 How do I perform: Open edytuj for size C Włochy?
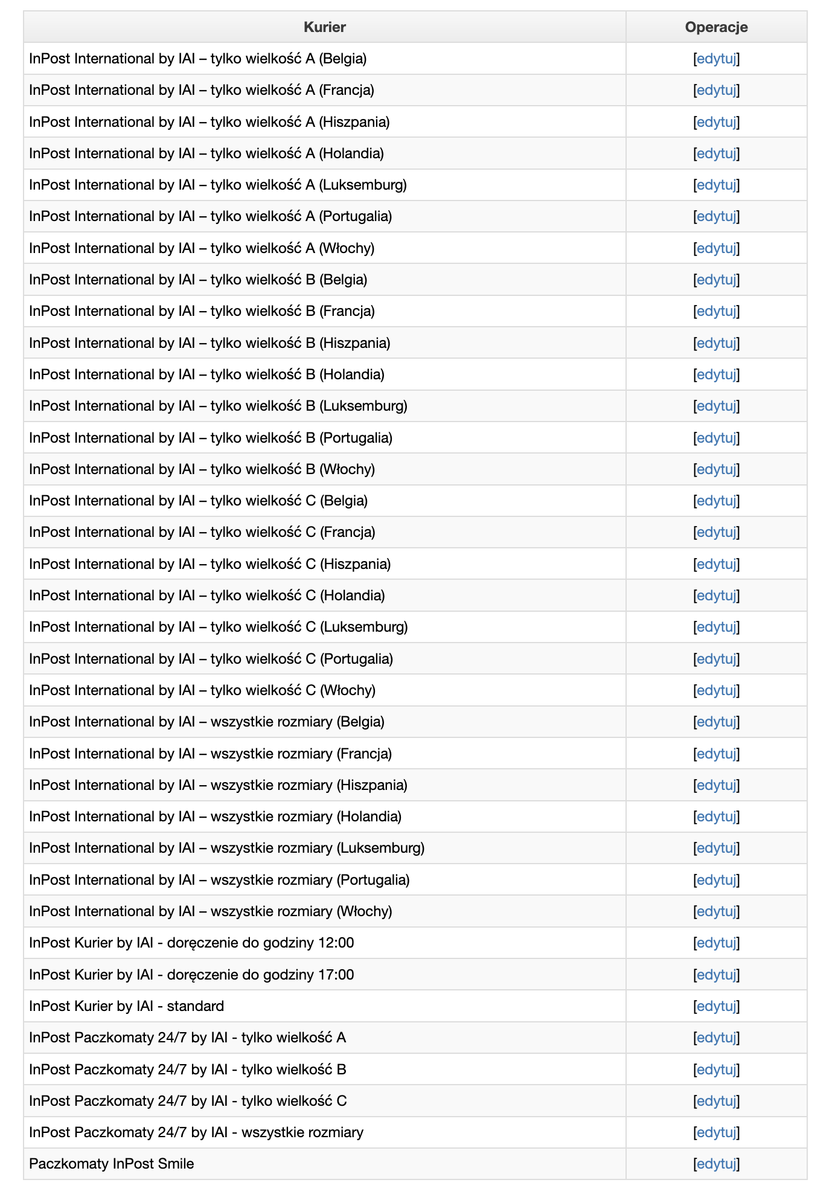[x=716, y=690]
